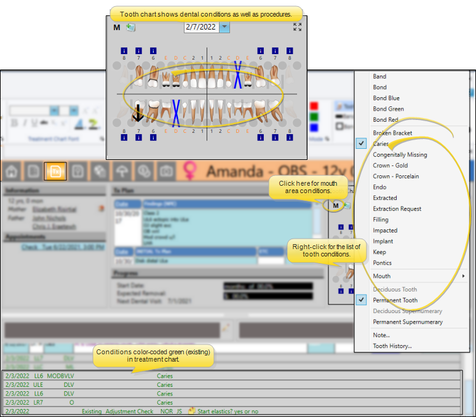Select lower tooth with black down arrow
This screenshot has width=476, height=417.
pyautogui.click(x=138, y=111)
